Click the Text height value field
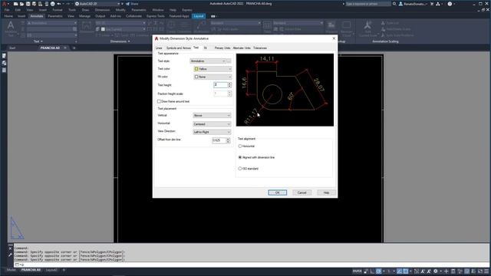The width and height of the screenshot is (491, 276). tap(220, 85)
